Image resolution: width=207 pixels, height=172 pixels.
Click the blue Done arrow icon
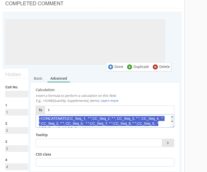(x=111, y=67)
